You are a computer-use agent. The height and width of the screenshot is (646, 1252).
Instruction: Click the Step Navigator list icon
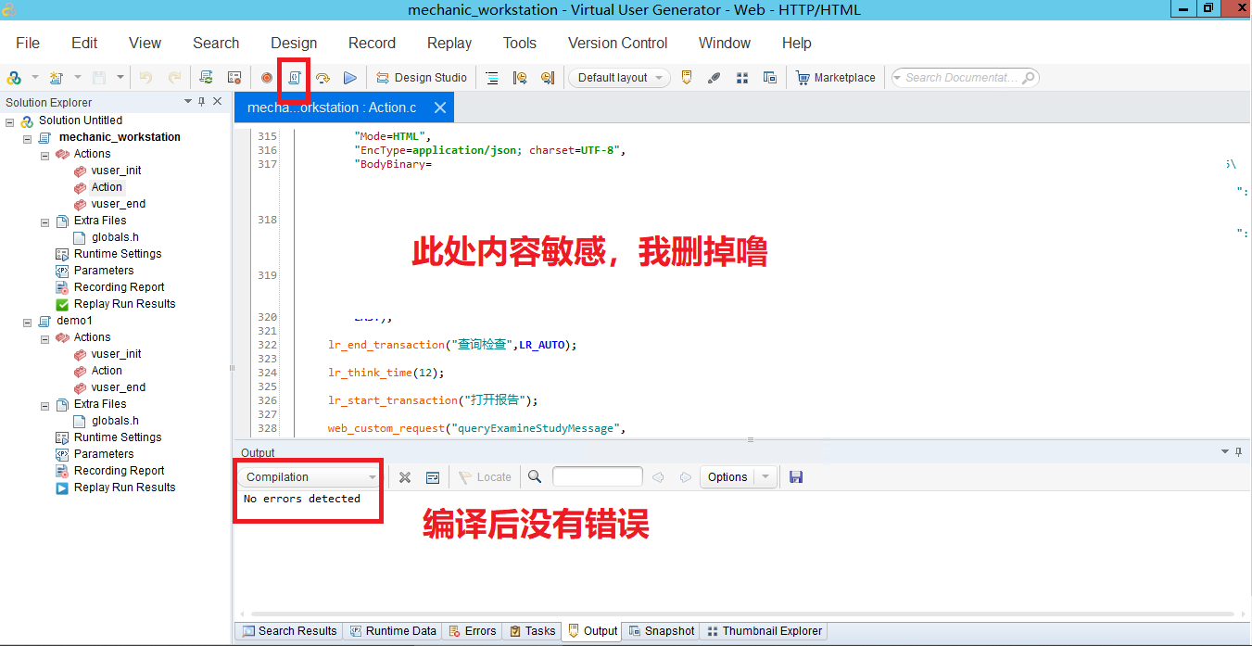coord(492,78)
